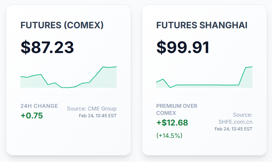This screenshot has width=272, height=162.
Task: Click the 24H CHANGE label
Action: [x=39, y=106]
